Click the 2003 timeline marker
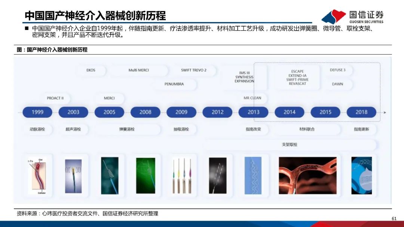 coord(73,112)
